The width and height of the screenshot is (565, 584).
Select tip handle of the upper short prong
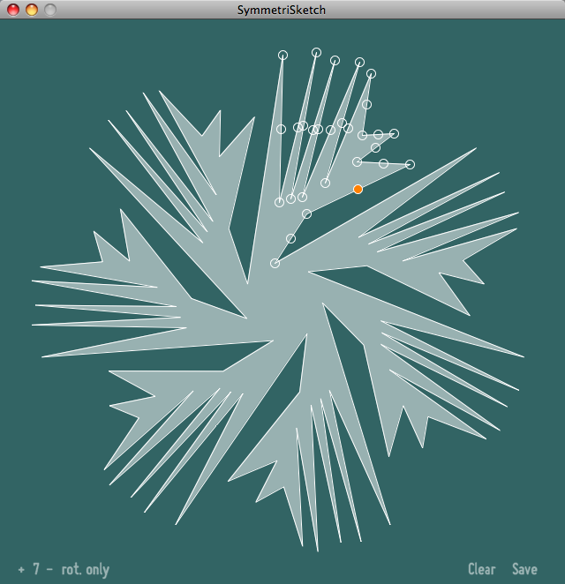click(x=394, y=133)
